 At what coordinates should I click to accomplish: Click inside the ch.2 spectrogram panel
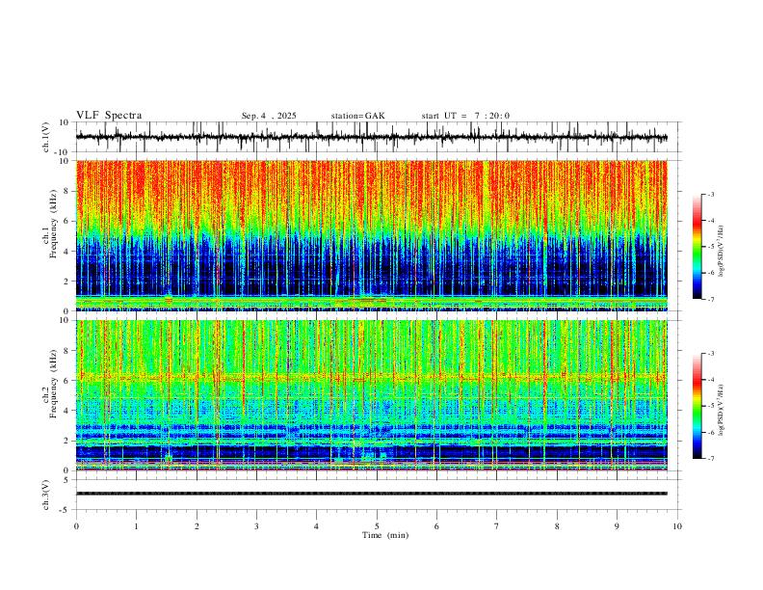[371, 395]
